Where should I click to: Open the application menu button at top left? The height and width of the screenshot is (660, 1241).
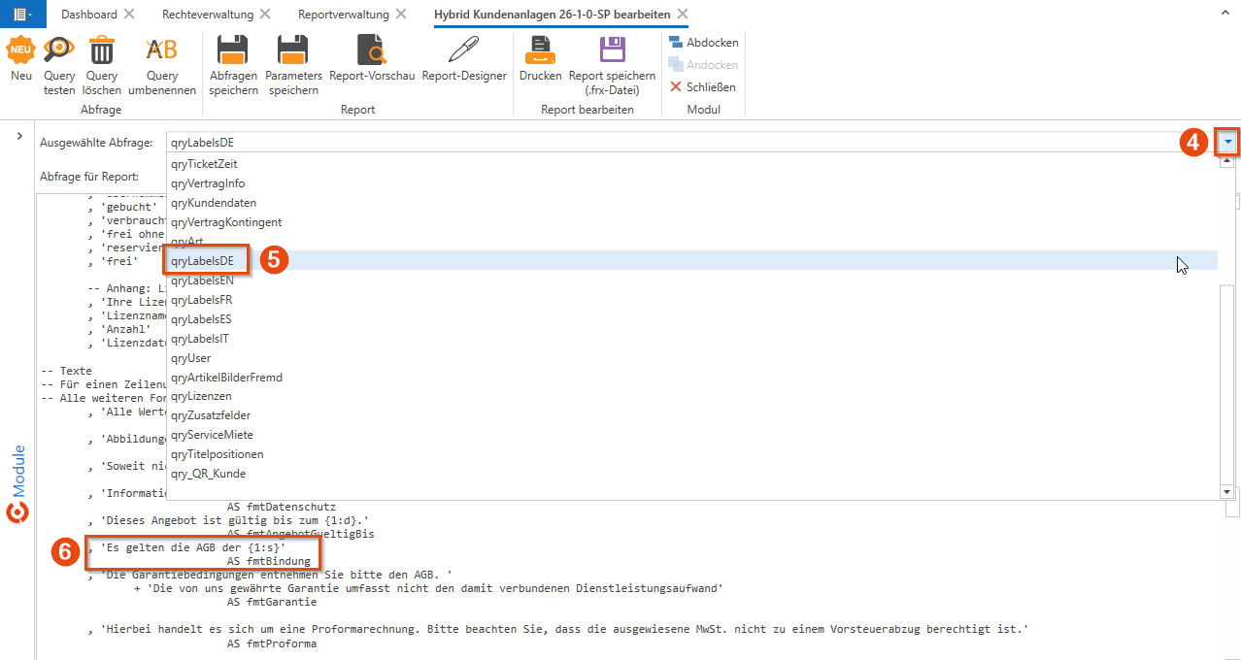(22, 14)
